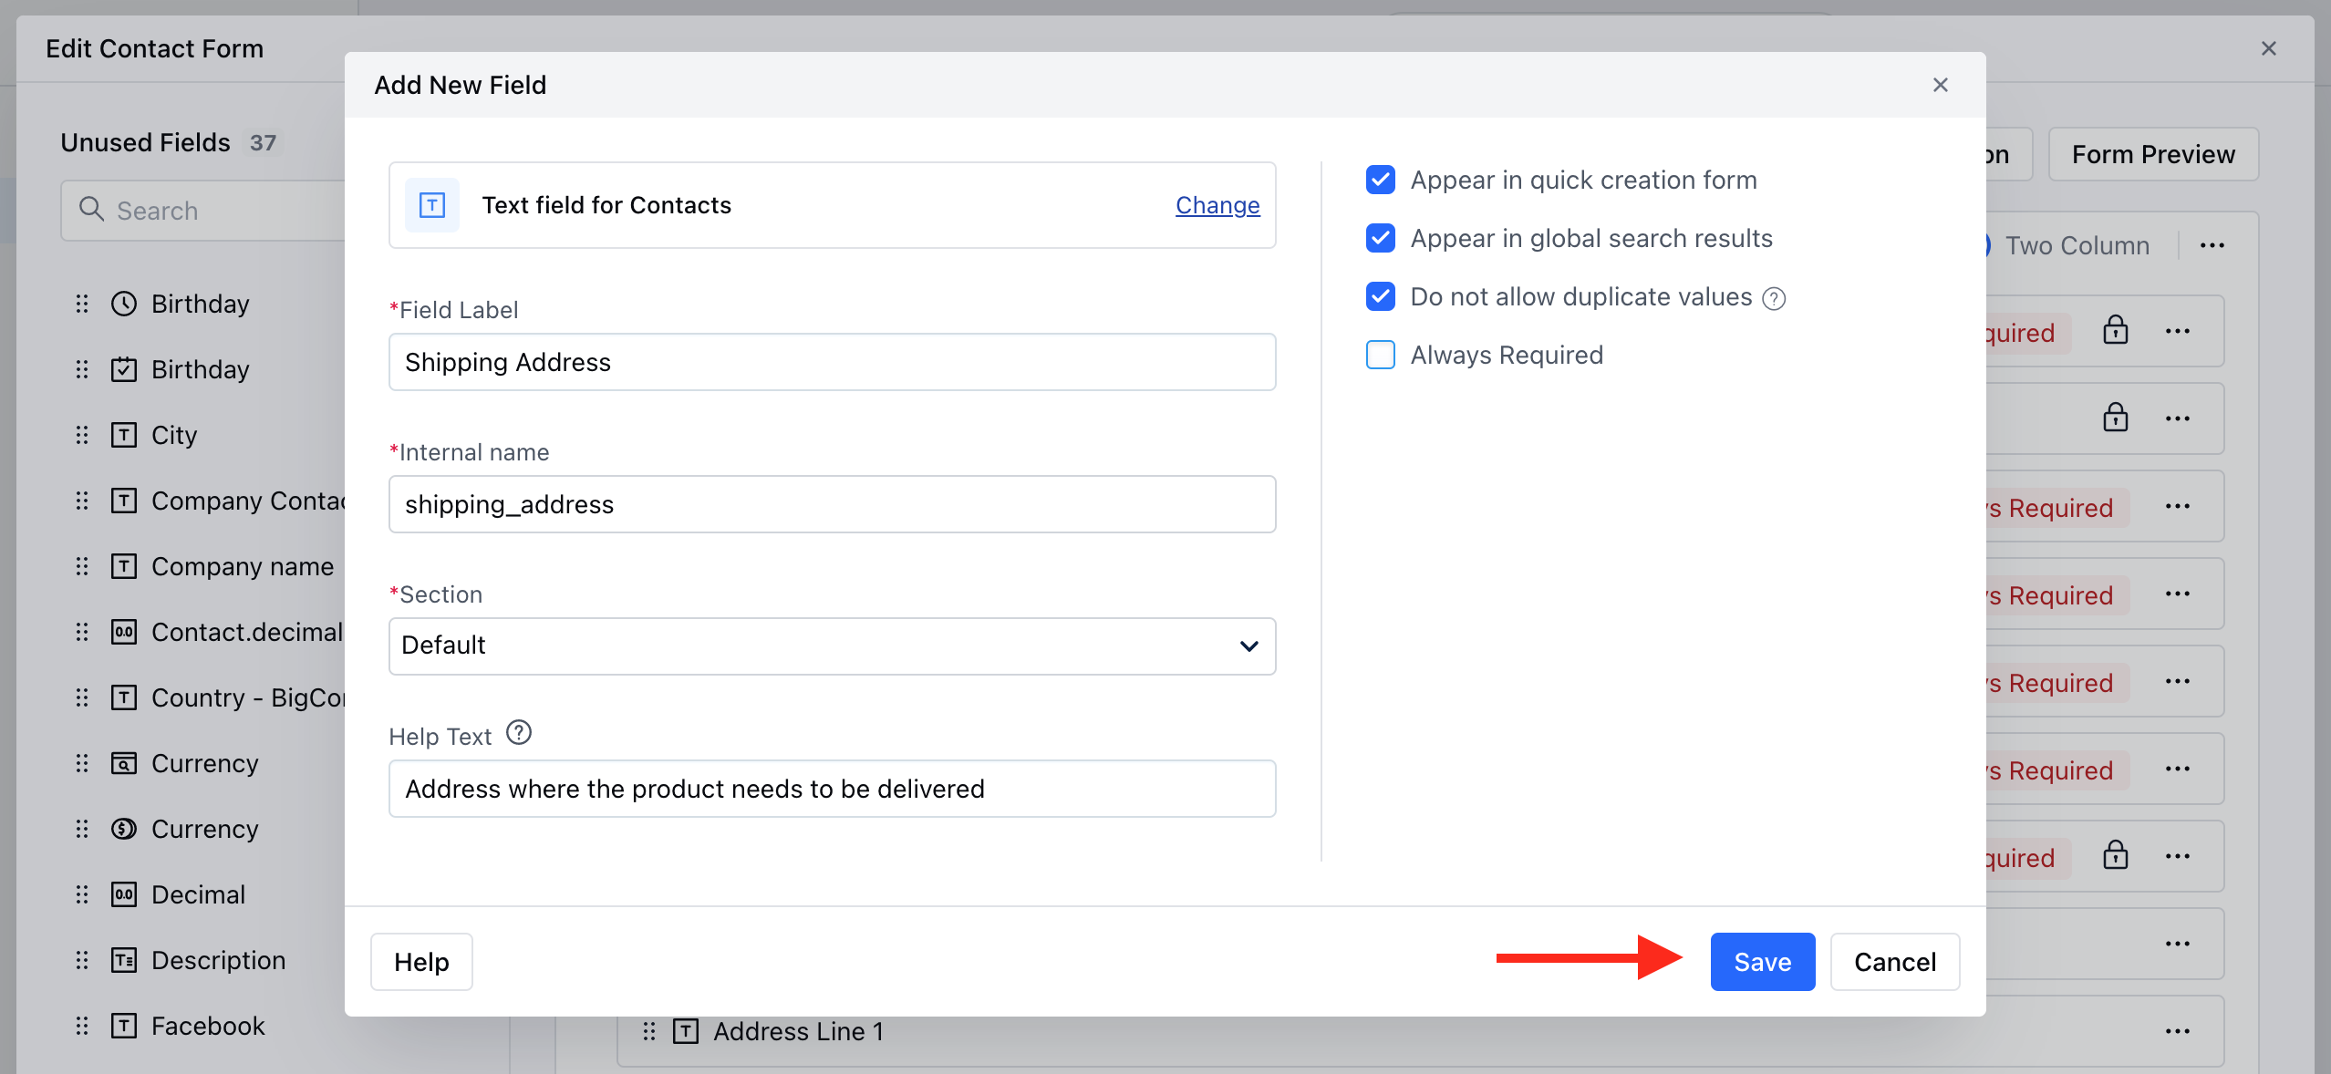This screenshot has width=2331, height=1074.
Task: Click the Decimal field type icon
Action: click(124, 894)
